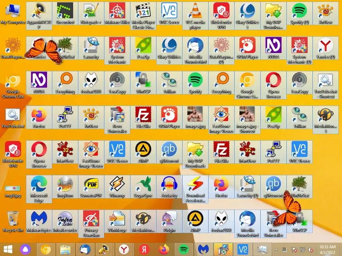The height and width of the screenshot is (256, 342).
Task: Click the Yandex browser Y taskbar icon
Action: [124, 249]
